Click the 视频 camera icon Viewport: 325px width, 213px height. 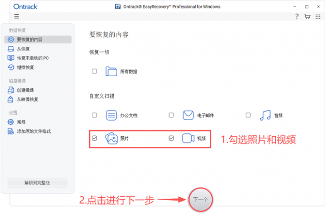(x=188, y=138)
